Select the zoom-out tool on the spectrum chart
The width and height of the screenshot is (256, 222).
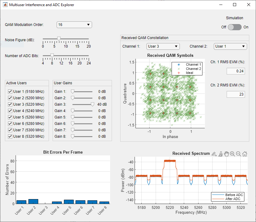pos(239,154)
